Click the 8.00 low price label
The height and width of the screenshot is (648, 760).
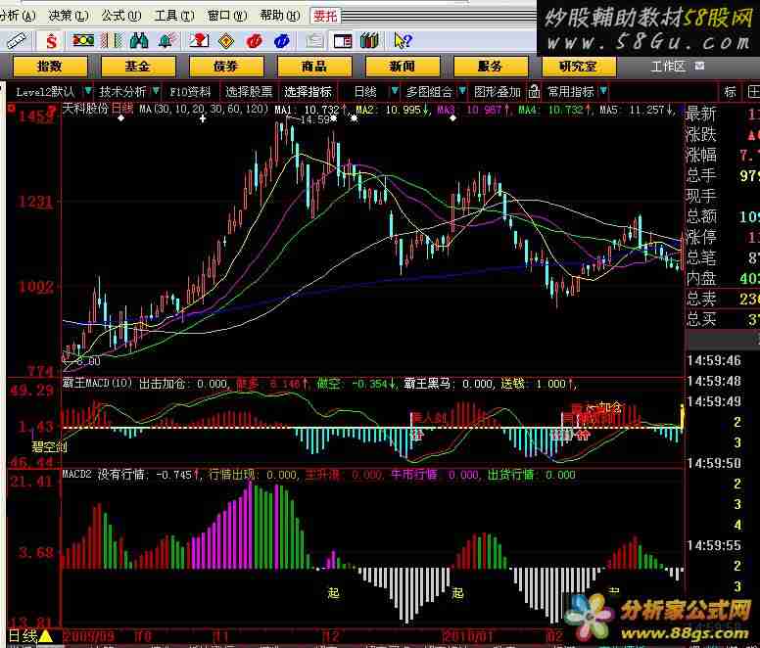click(x=88, y=361)
